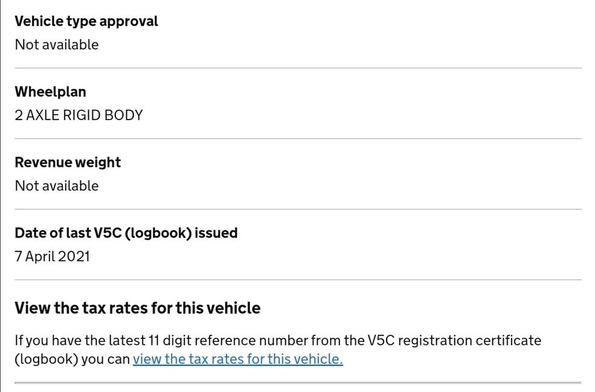This screenshot has width=595, height=392.
Task: Select the 7 April 2021 date text
Action: [x=53, y=257]
